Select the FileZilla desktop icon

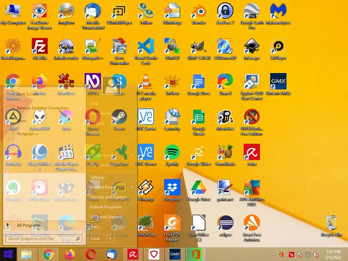tap(39, 49)
